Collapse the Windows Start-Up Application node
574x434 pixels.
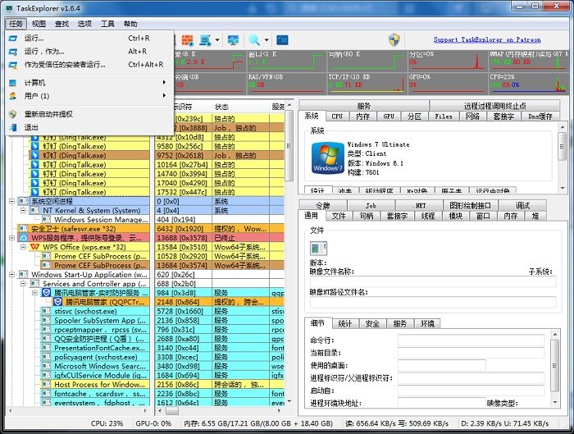(12, 275)
